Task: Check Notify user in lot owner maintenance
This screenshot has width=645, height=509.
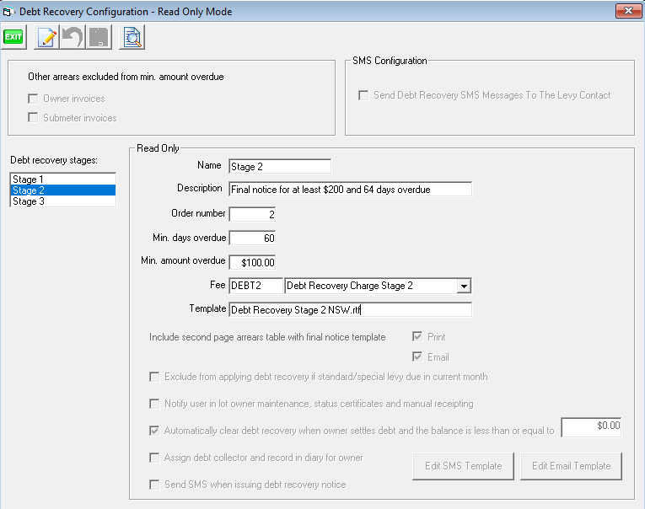Action: pyautogui.click(x=154, y=404)
